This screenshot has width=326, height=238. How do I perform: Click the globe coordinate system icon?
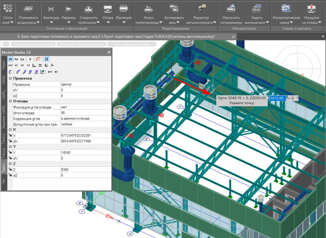pos(42,71)
